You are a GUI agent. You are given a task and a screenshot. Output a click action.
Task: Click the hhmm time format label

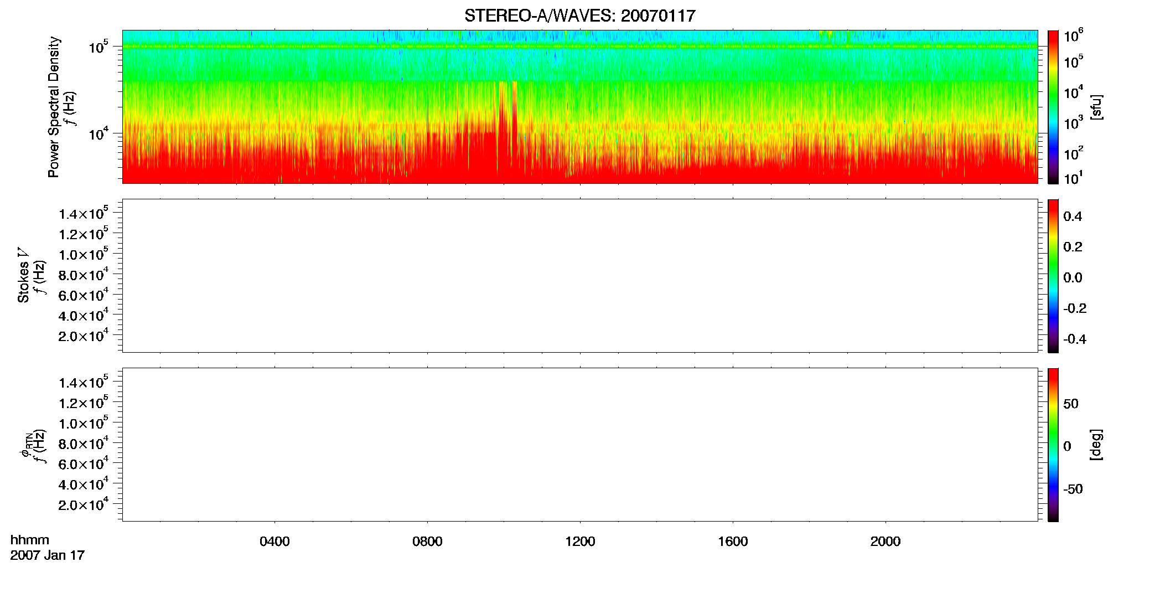coord(30,540)
